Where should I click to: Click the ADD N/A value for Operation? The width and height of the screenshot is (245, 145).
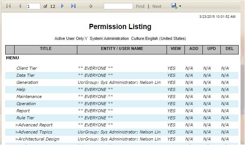point(189,104)
